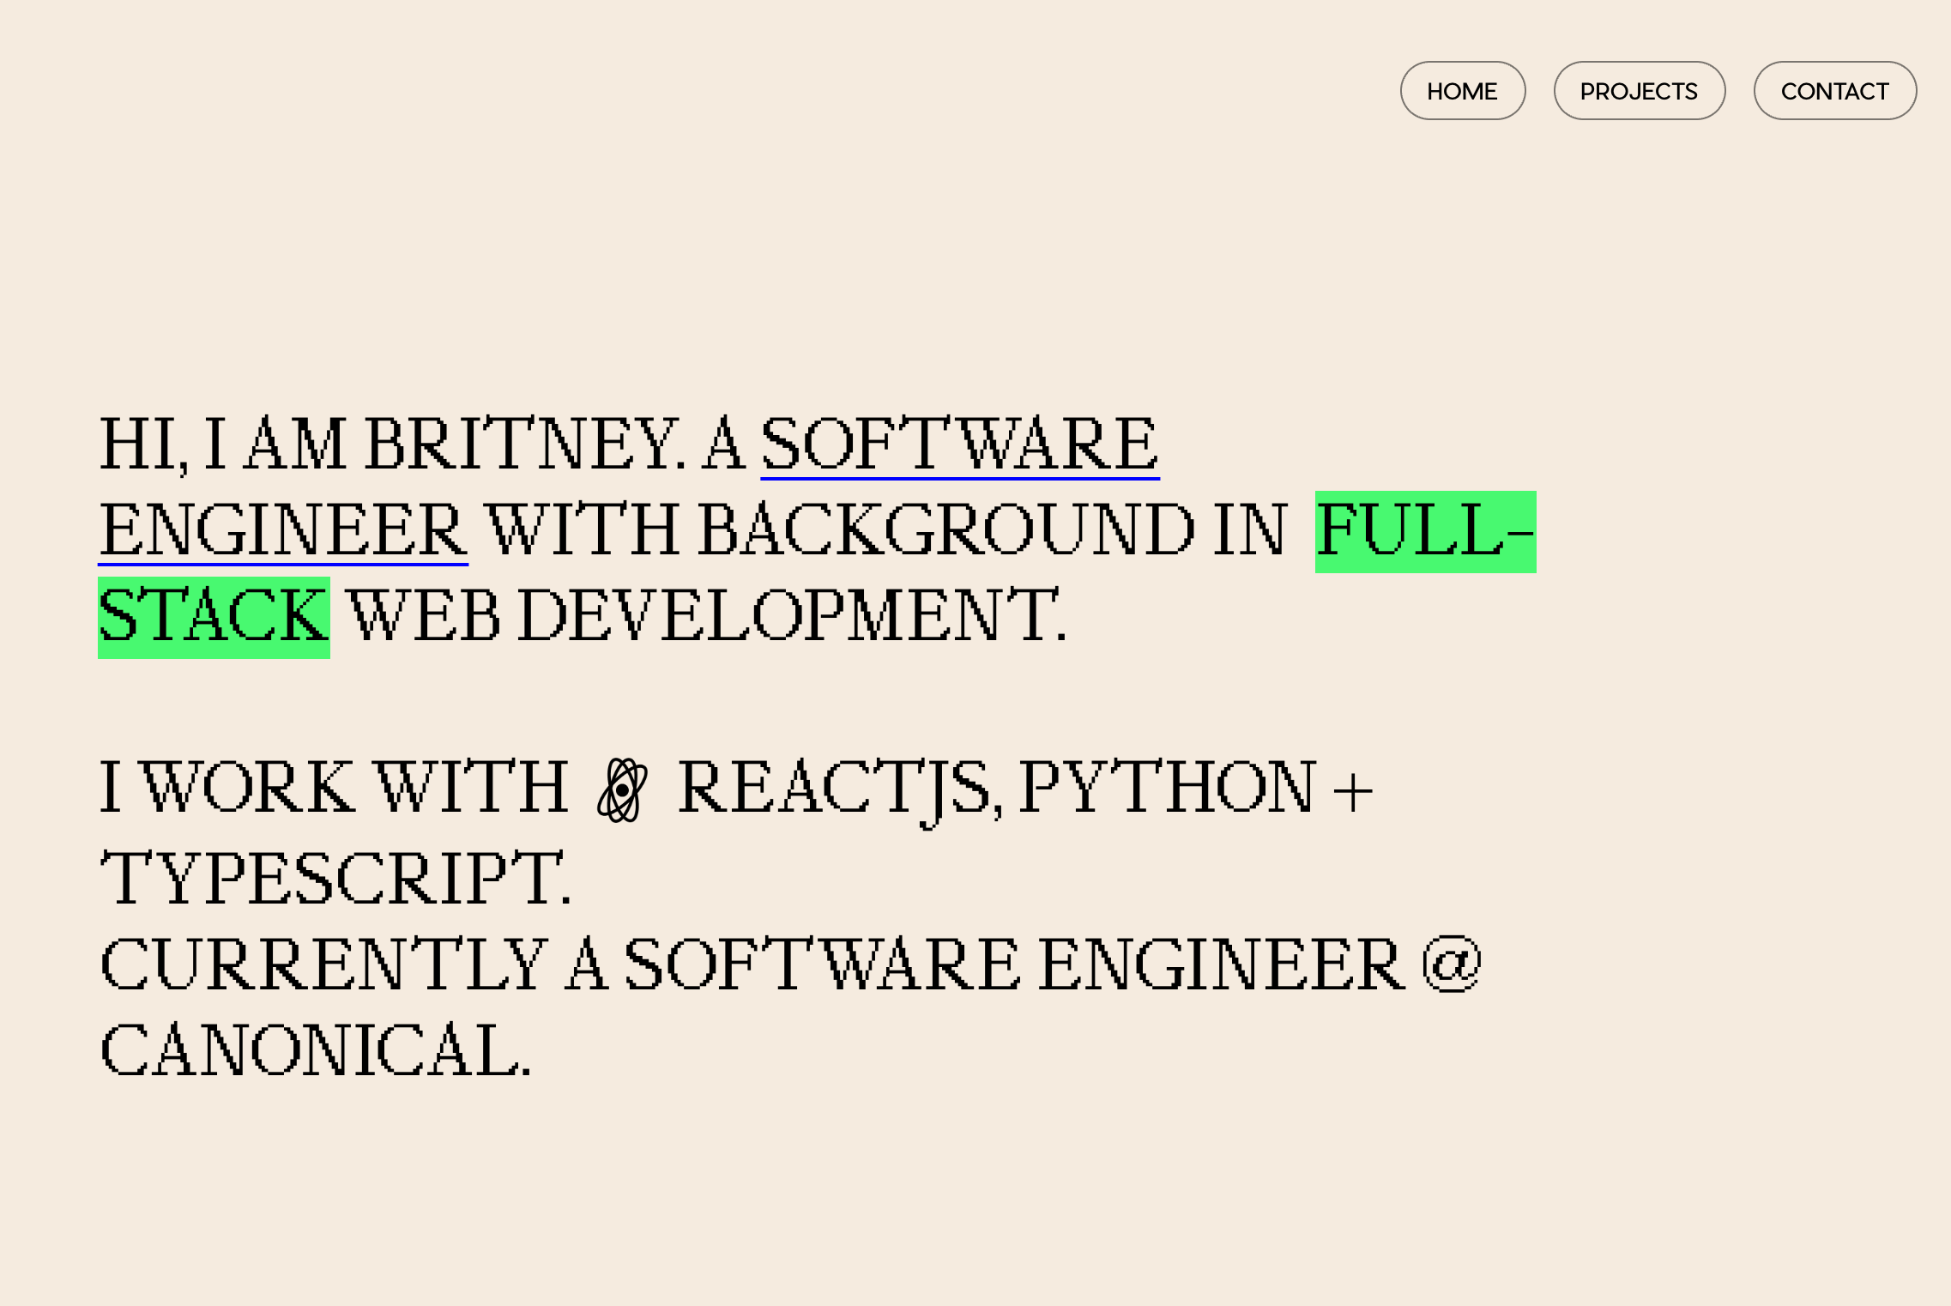Open the HOME navigation pill

1463,90
